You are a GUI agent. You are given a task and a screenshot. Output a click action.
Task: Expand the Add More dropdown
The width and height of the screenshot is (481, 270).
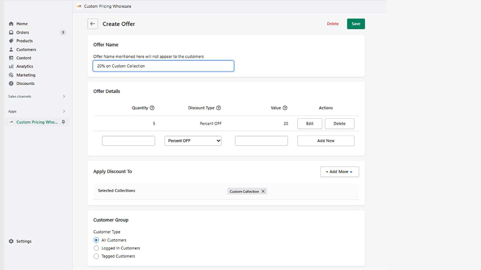339,172
